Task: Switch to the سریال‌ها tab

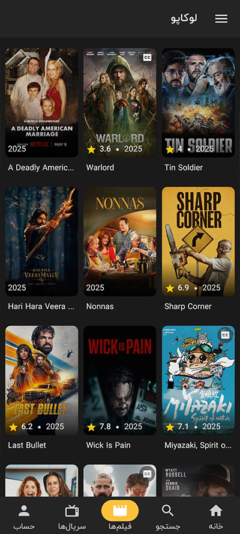Action: click(x=72, y=527)
